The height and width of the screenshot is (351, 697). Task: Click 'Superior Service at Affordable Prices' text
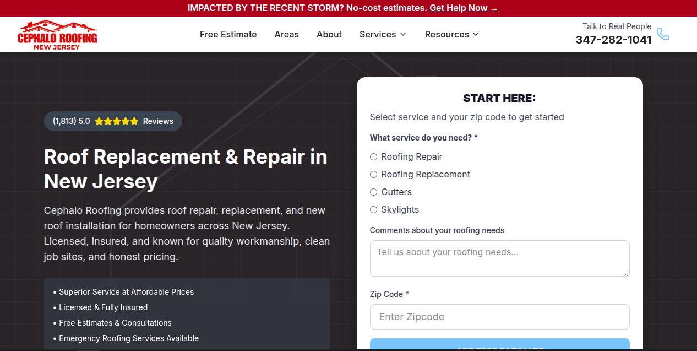tap(127, 292)
